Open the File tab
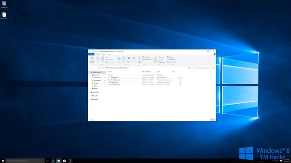291x163 pixels. tap(91, 54)
